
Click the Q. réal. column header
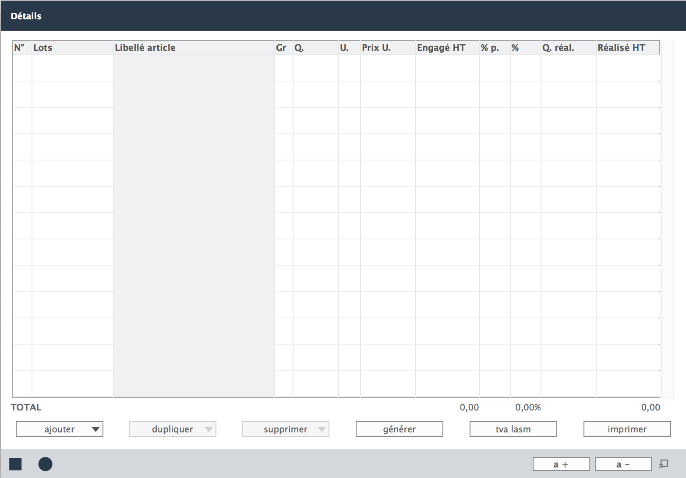point(569,48)
